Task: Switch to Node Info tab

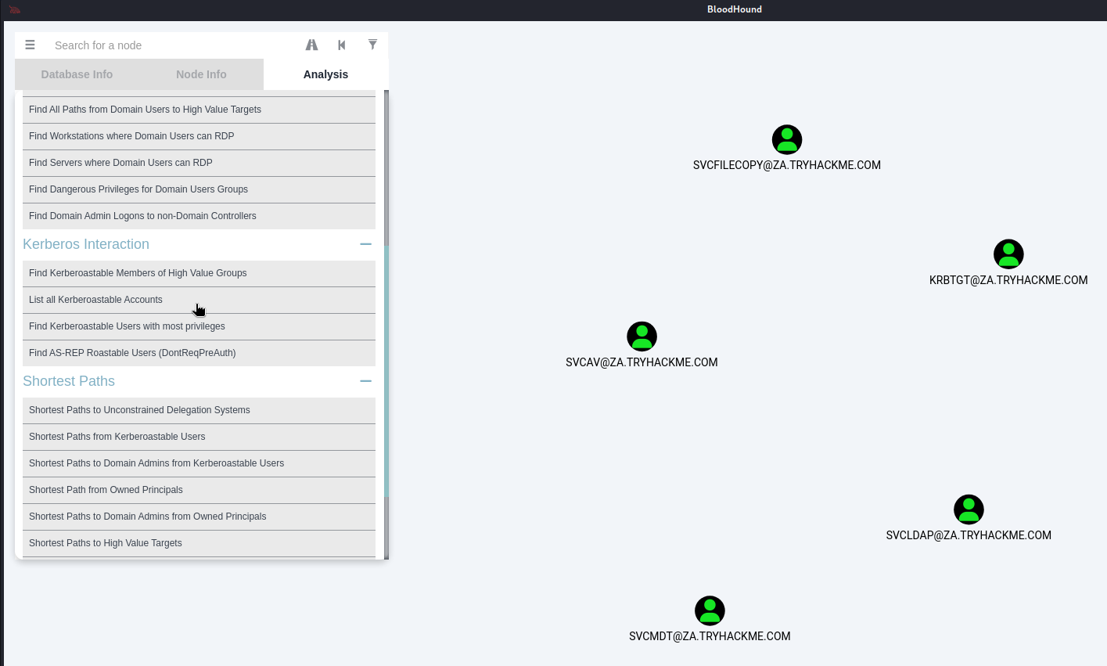Action: point(201,74)
